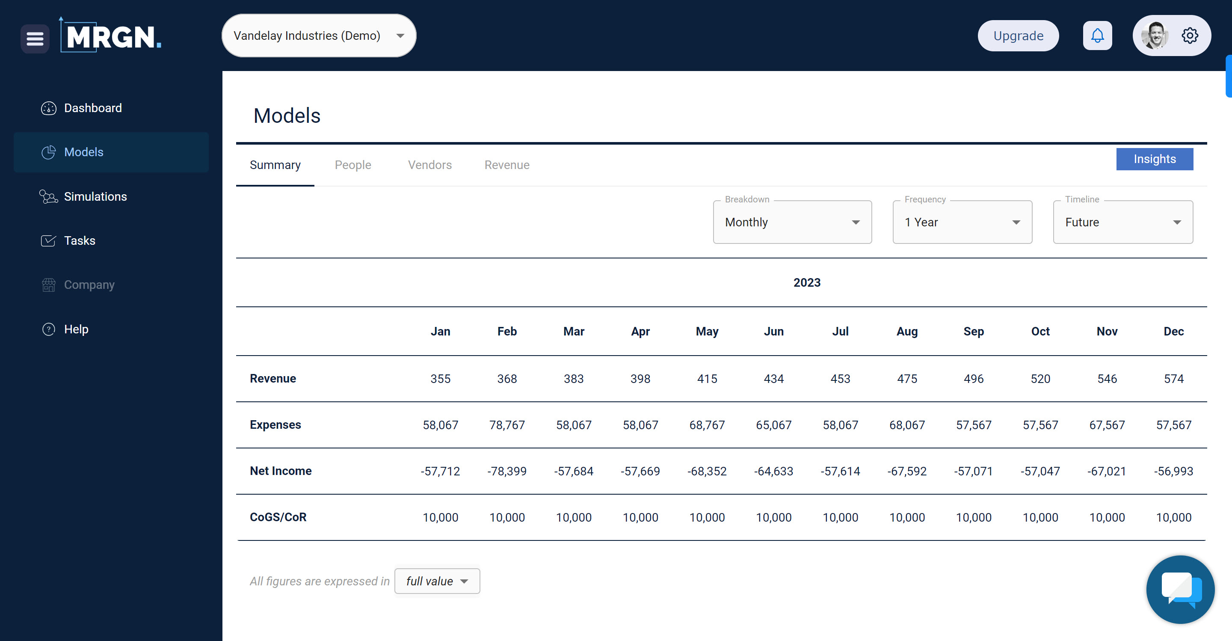
Task: Open the Frequency 1 Year dropdown
Action: point(962,223)
